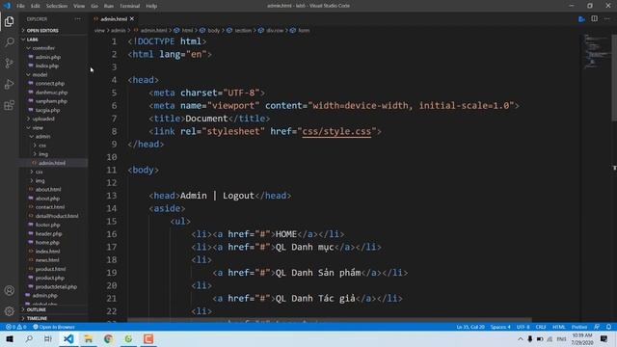The height and width of the screenshot is (347, 617).
Task: Open tacgia.php in the explorer
Action: click(47, 110)
